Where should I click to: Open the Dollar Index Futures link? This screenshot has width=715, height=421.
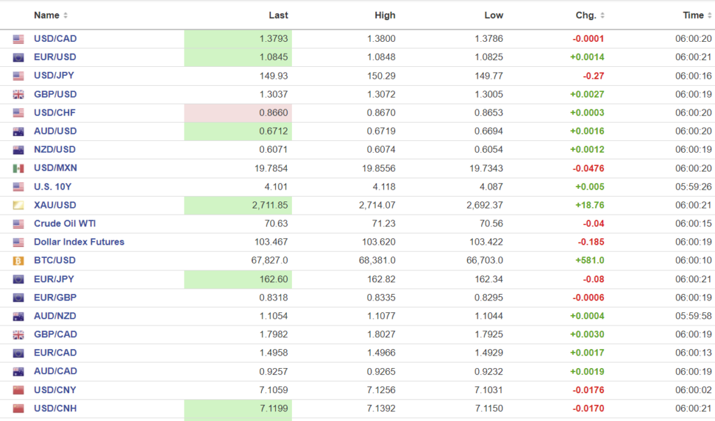[79, 242]
